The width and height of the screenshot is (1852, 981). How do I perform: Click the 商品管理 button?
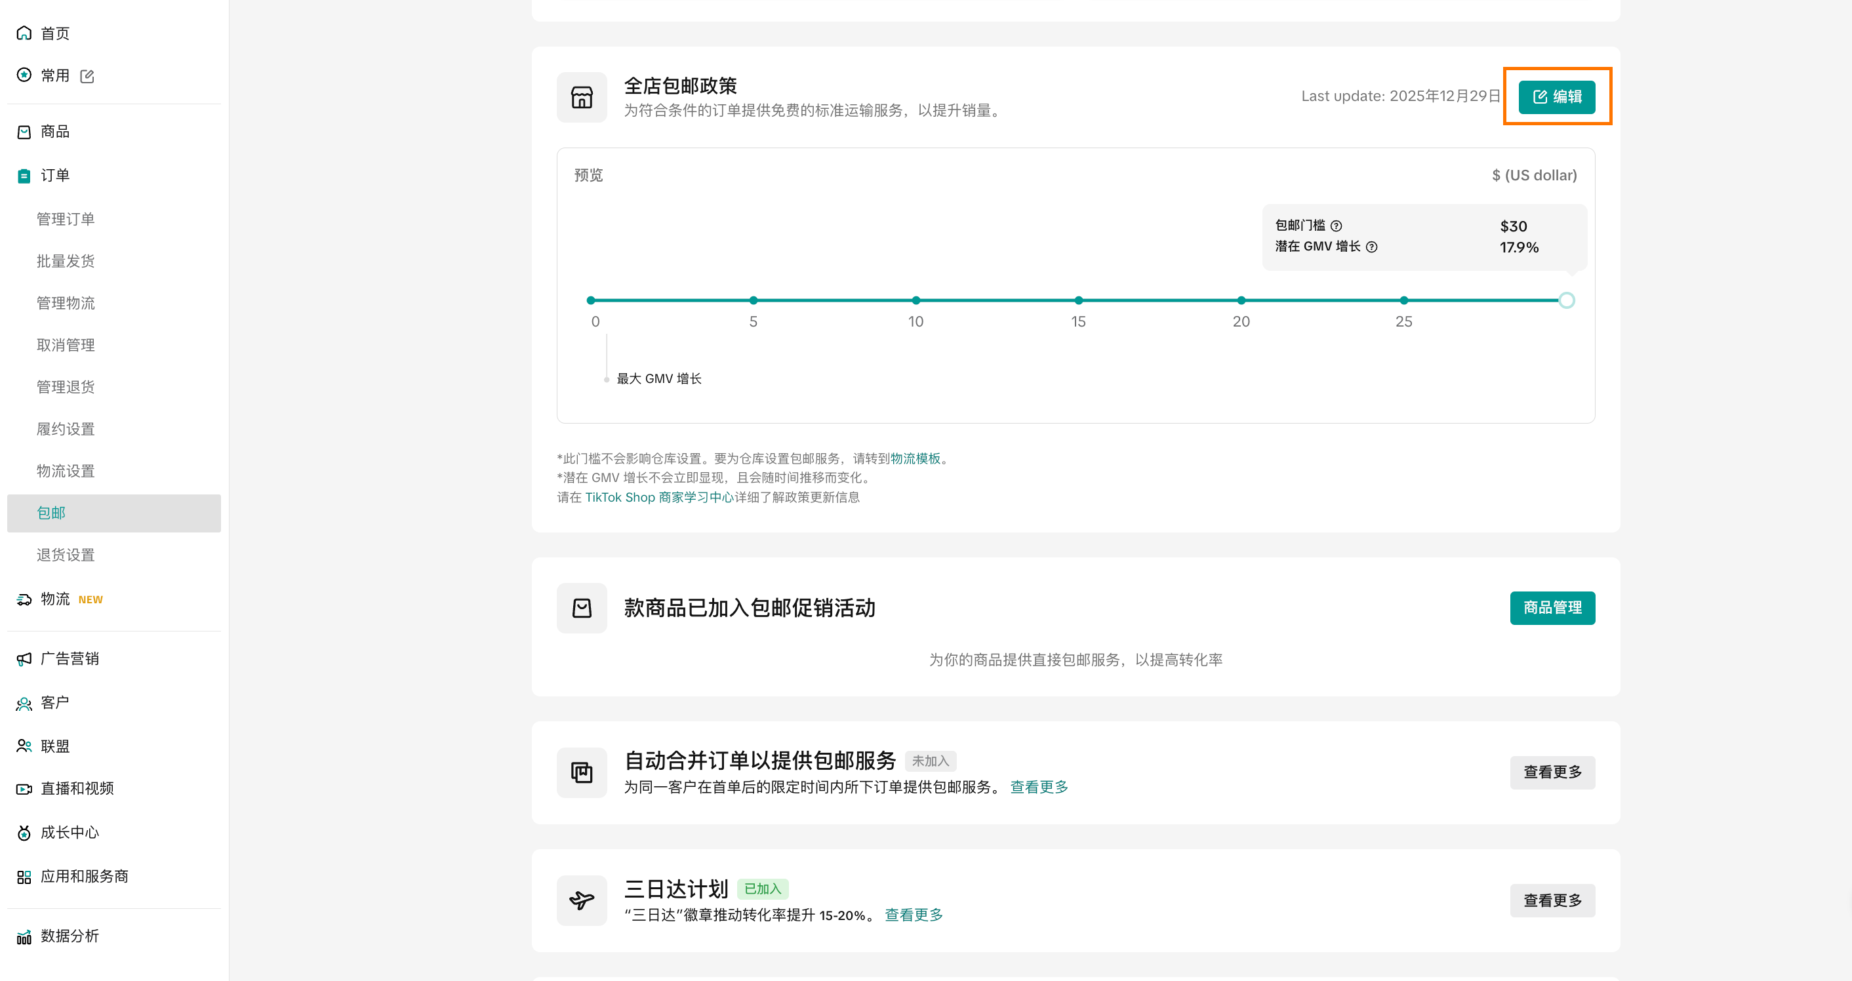(1552, 608)
